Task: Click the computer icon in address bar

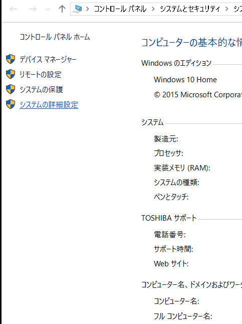Action: click(x=77, y=9)
